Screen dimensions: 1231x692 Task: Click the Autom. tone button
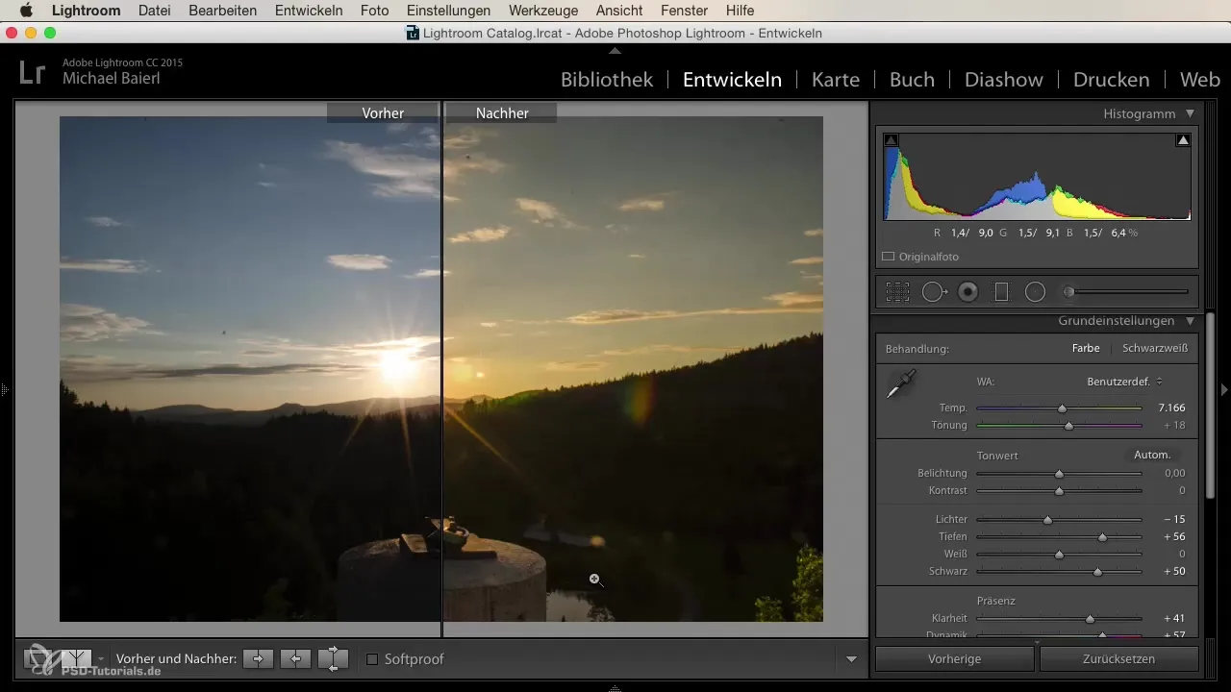click(x=1152, y=455)
